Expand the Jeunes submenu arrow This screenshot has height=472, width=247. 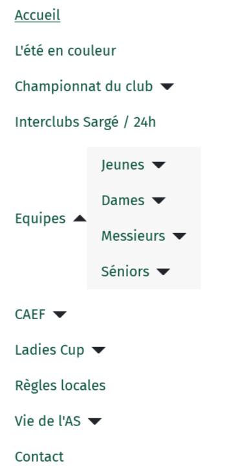158,165
